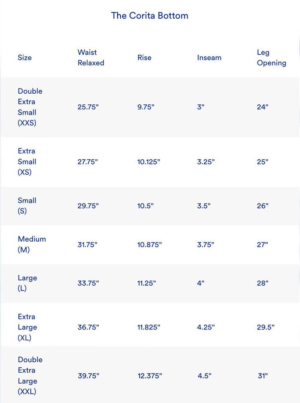Screen dimensions: 300x403
Task: Select the Large (L) size label
Action: pos(27,283)
